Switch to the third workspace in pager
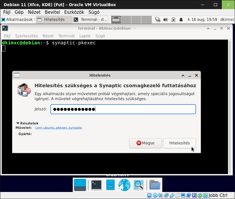The image size is (235, 199). click(x=136, y=20)
